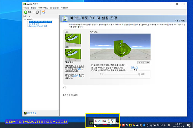Click the NVIDIA settings tray icon
Image resolution: width=193 pixels, height=128 pixels.
[x=91, y=123]
